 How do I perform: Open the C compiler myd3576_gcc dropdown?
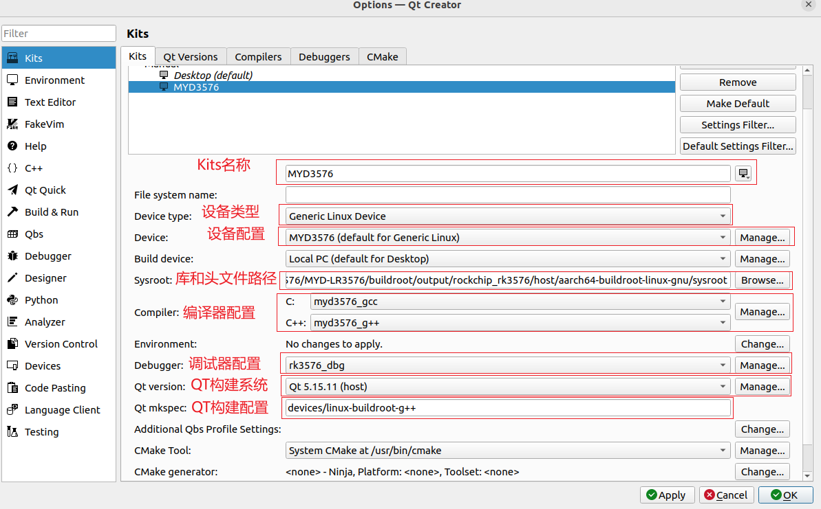520,302
